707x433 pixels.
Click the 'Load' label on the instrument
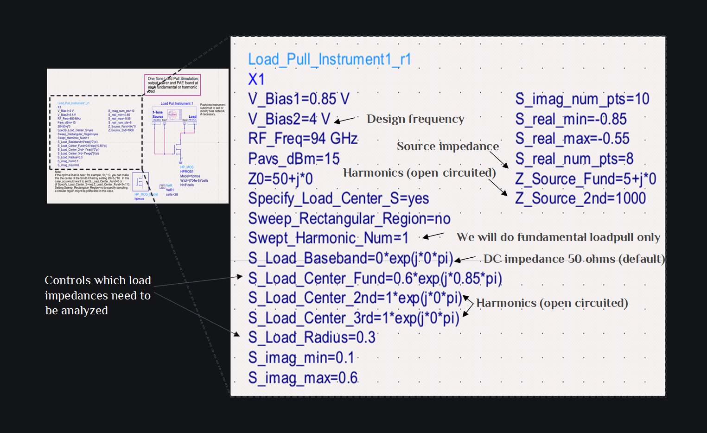[192, 116]
